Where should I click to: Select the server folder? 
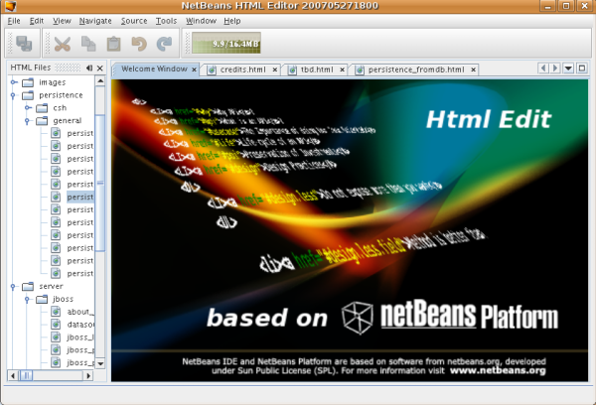pyautogui.click(x=51, y=286)
